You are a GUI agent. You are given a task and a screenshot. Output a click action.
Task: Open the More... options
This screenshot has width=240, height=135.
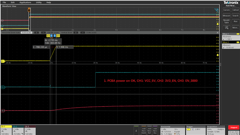pos(235,28)
